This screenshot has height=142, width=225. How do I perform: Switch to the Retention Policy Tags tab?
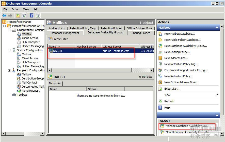tap(83, 28)
